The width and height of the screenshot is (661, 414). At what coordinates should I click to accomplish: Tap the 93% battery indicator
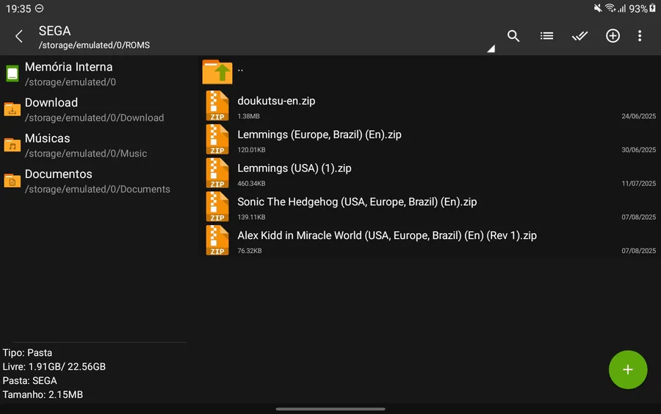[x=643, y=8]
